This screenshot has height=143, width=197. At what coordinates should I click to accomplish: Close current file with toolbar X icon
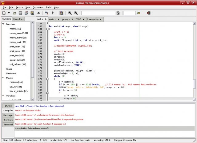pyautogui.click(x=38, y=13)
